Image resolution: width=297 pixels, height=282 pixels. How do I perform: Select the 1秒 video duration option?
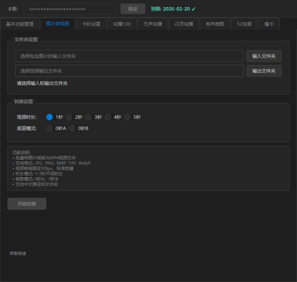pyautogui.click(x=50, y=117)
